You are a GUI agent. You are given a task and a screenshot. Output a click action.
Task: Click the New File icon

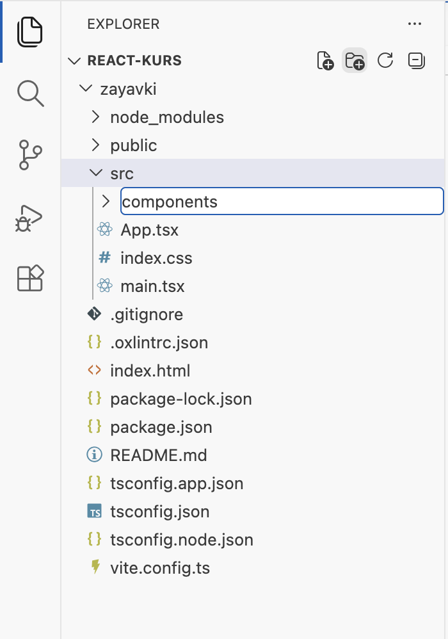(325, 61)
